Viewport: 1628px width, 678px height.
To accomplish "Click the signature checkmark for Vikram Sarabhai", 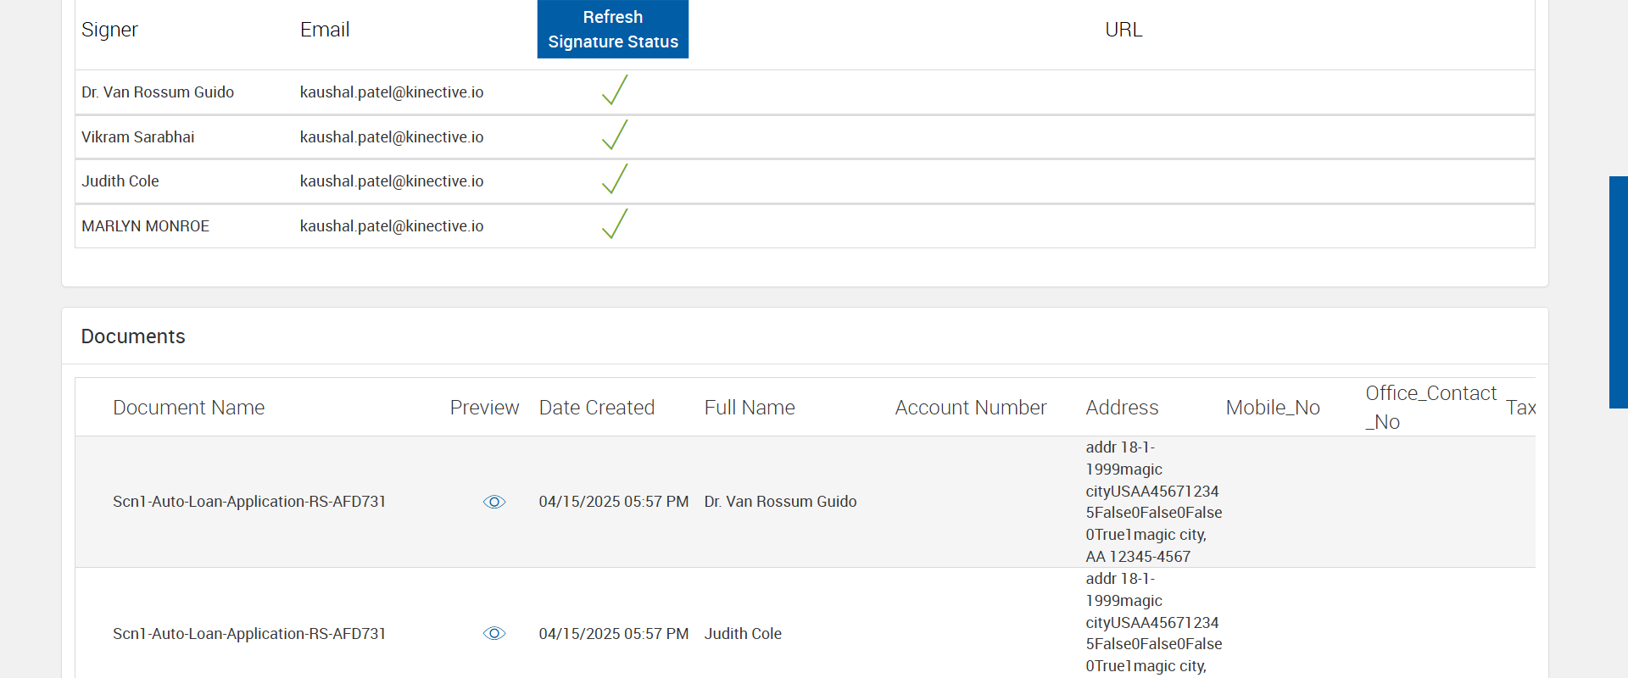I will (615, 136).
